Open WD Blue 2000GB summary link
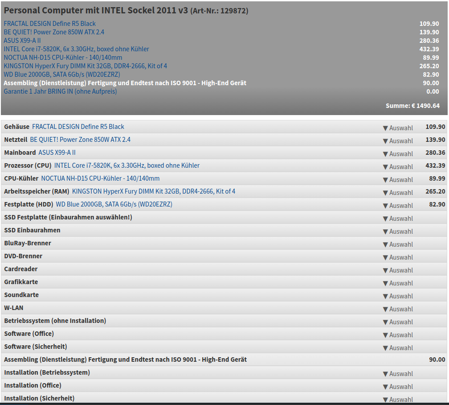The width and height of the screenshot is (449, 405). (x=62, y=74)
